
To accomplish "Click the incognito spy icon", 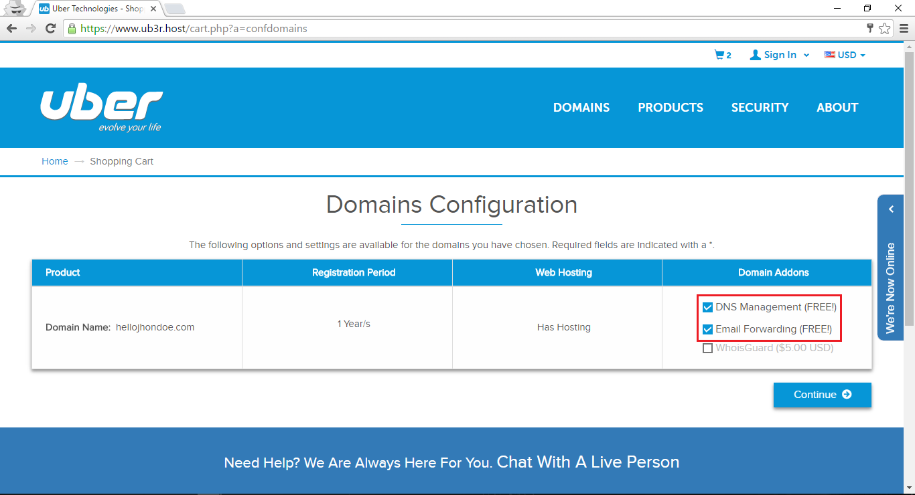I will point(14,8).
